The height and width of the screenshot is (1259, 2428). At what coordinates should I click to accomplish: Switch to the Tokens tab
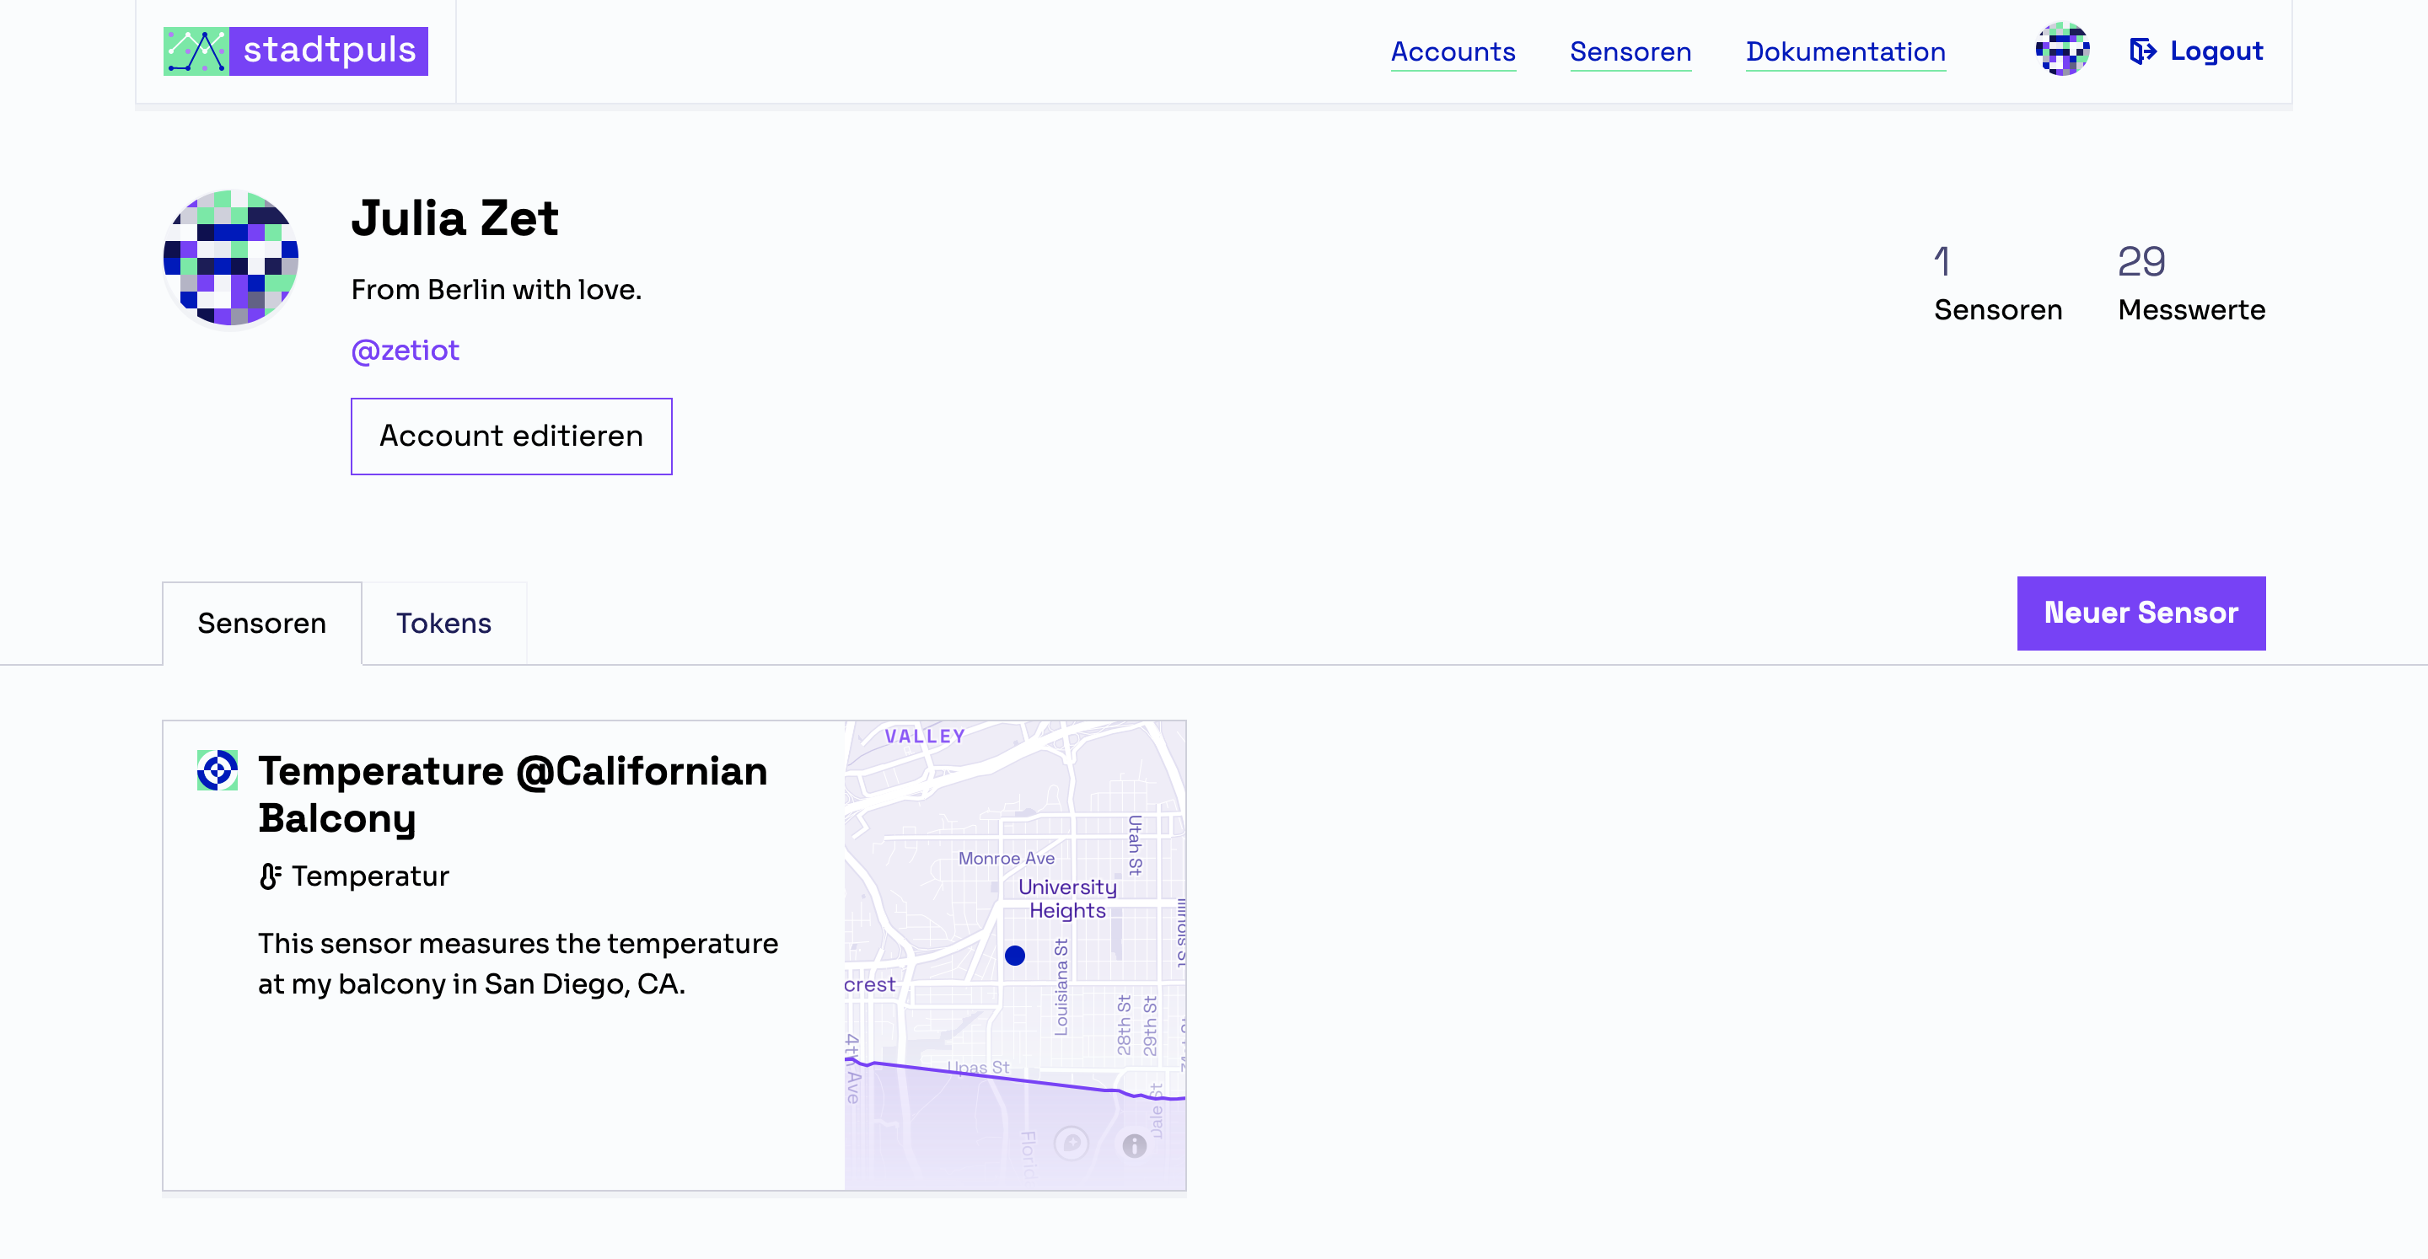444,623
